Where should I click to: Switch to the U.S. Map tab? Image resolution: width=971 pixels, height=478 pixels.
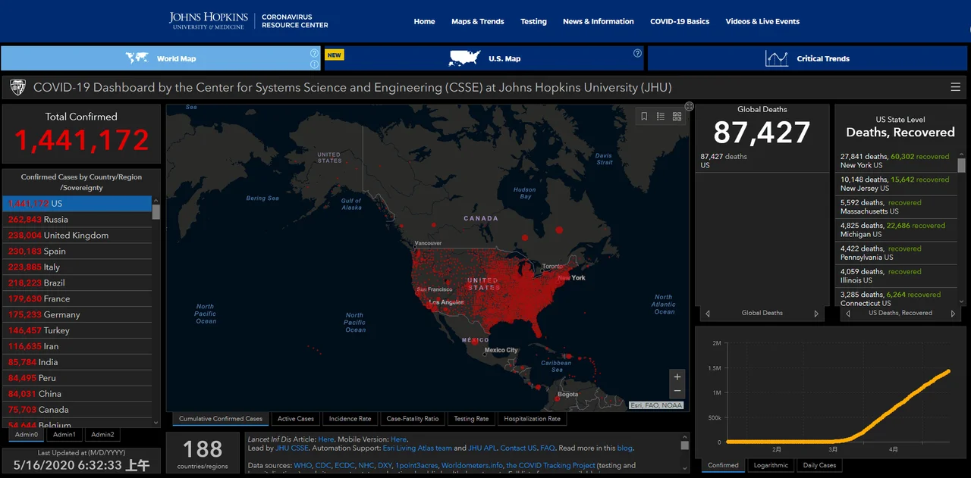pyautogui.click(x=485, y=58)
